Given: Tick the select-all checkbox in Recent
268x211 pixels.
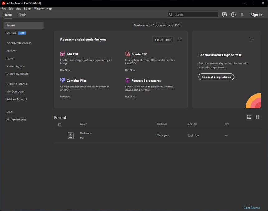Looking at the screenshot, I should pyautogui.click(x=60, y=124).
